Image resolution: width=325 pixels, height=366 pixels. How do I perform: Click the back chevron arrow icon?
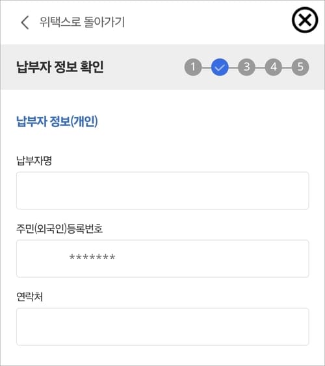click(x=25, y=23)
